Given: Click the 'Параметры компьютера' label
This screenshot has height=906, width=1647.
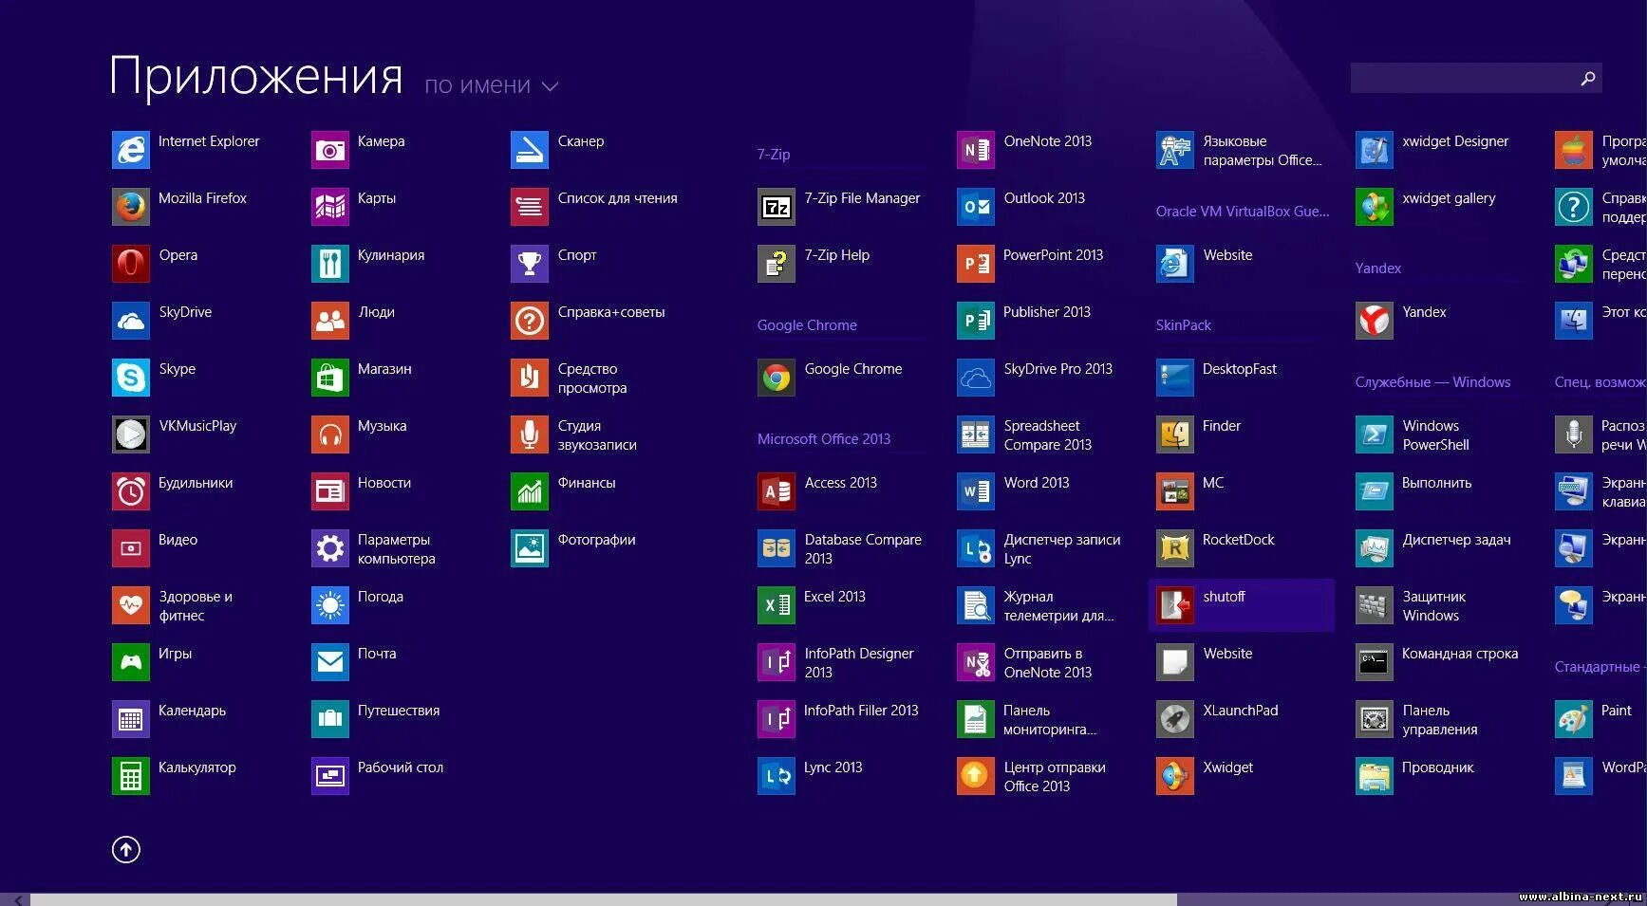Looking at the screenshot, I should pos(396,549).
